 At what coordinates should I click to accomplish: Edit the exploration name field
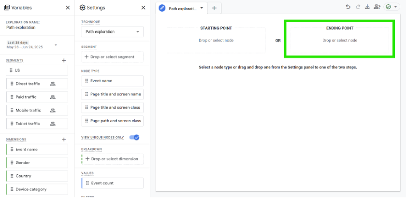point(21,28)
